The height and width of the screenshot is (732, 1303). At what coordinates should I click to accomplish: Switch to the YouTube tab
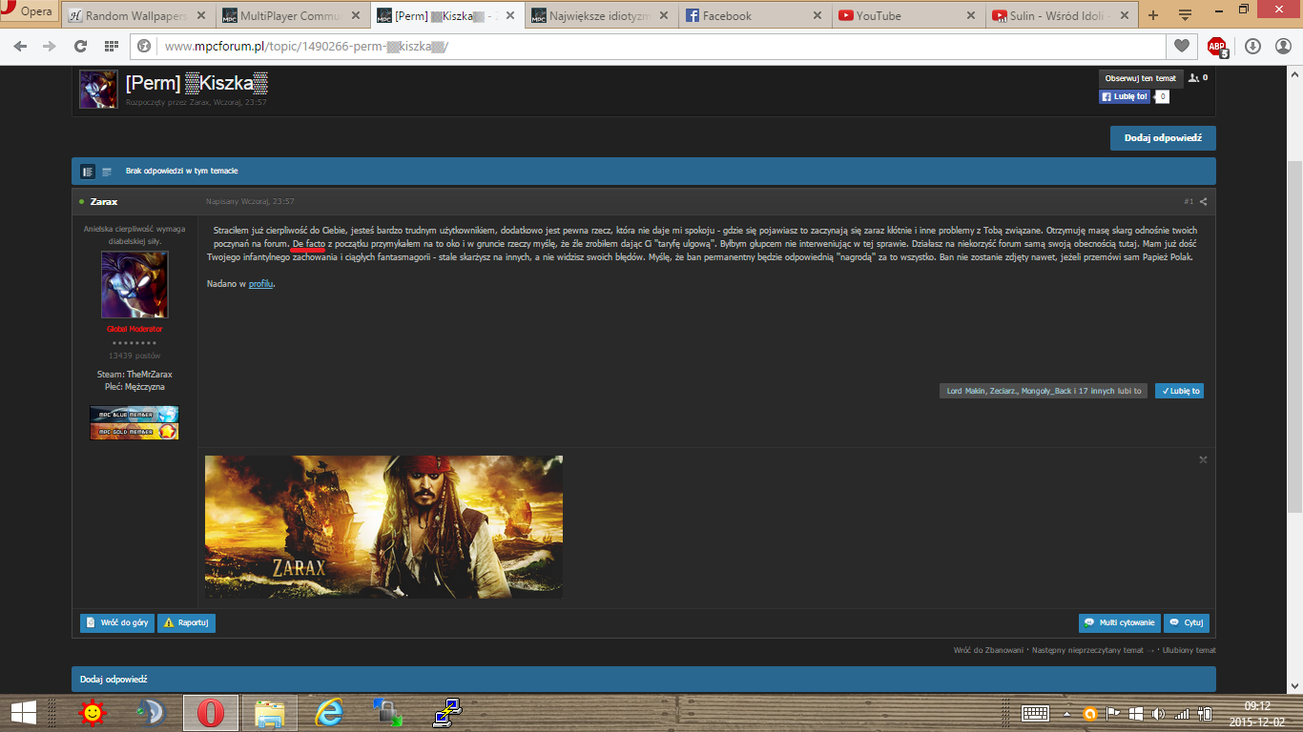click(909, 15)
